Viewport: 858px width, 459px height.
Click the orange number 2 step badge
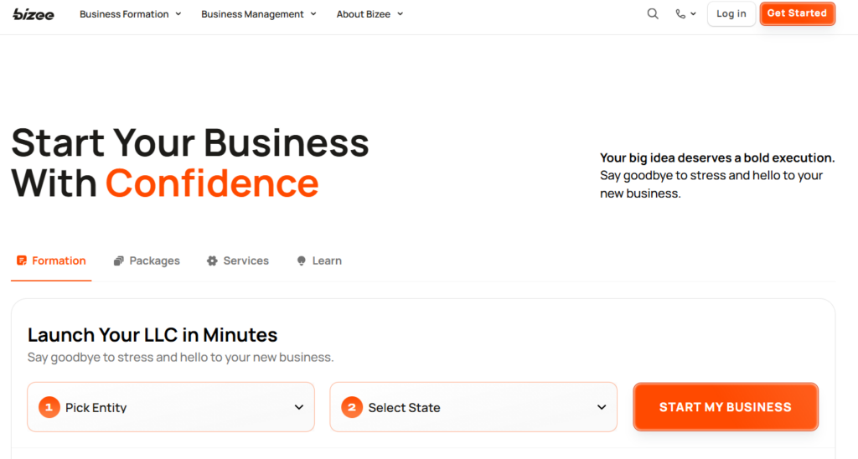click(352, 407)
